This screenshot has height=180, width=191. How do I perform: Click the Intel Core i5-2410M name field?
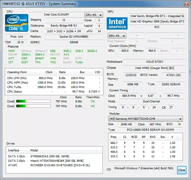pos(57,15)
